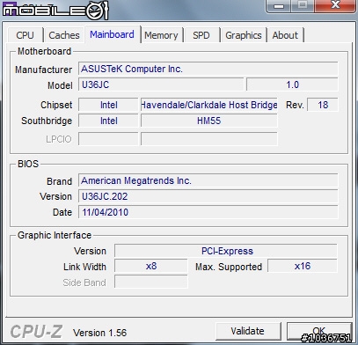Click the chipset Rev. value 18

pos(323,105)
